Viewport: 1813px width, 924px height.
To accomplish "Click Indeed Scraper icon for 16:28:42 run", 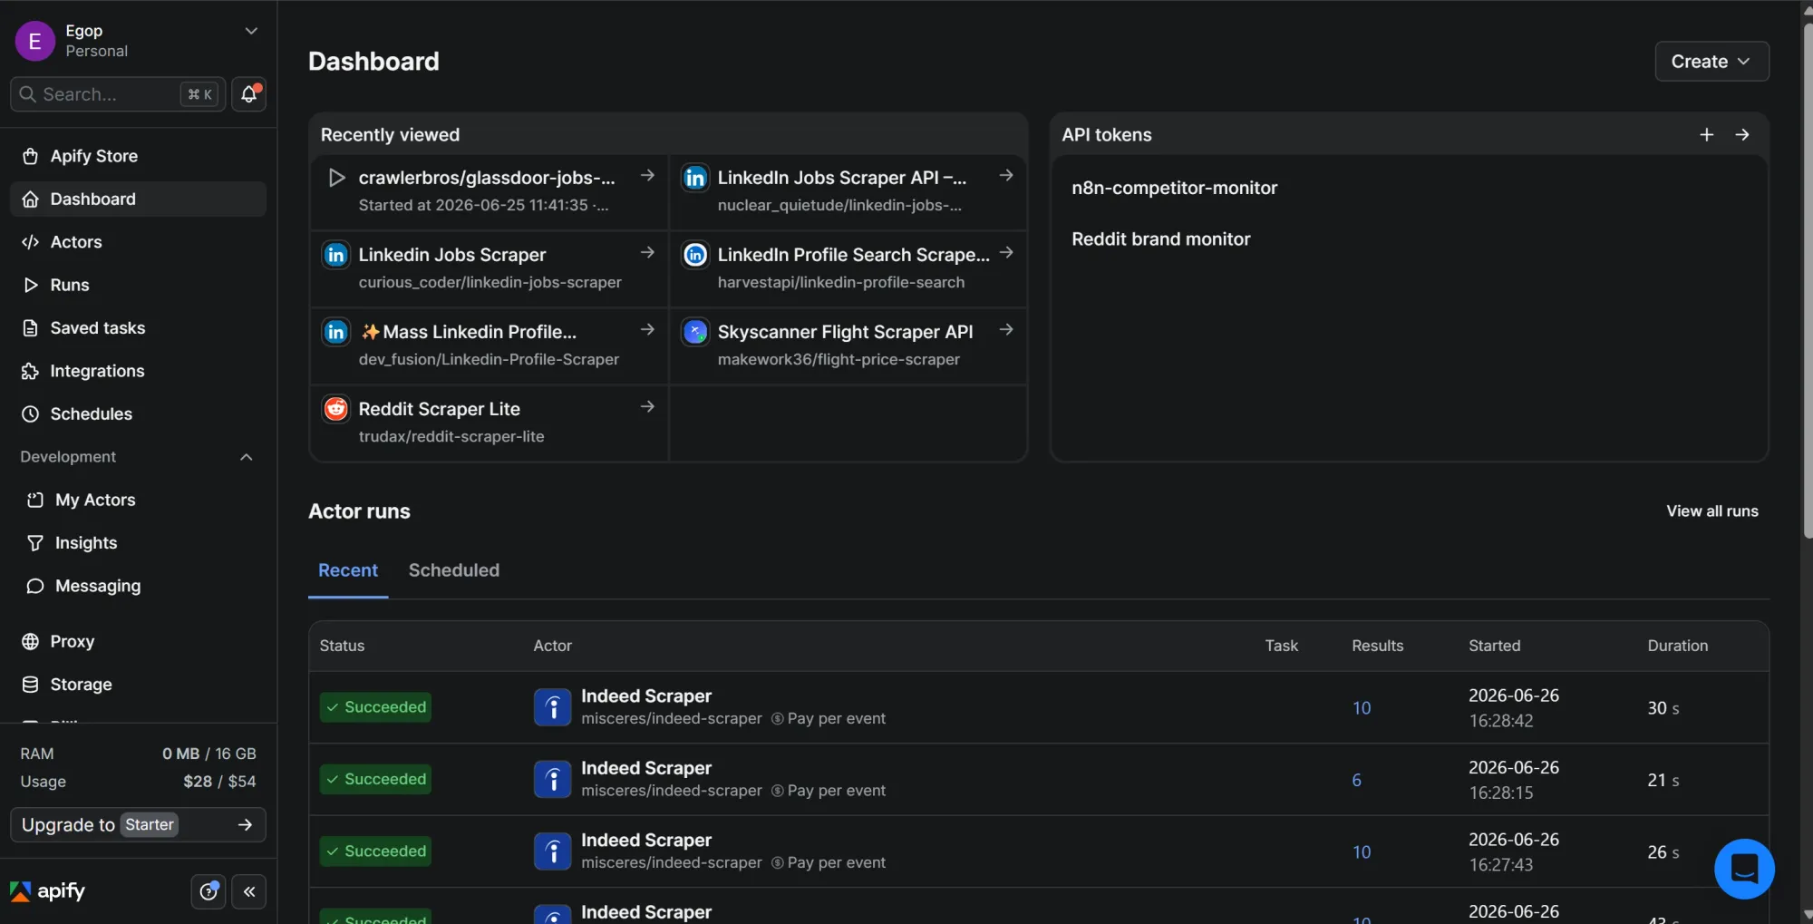I will click(552, 707).
